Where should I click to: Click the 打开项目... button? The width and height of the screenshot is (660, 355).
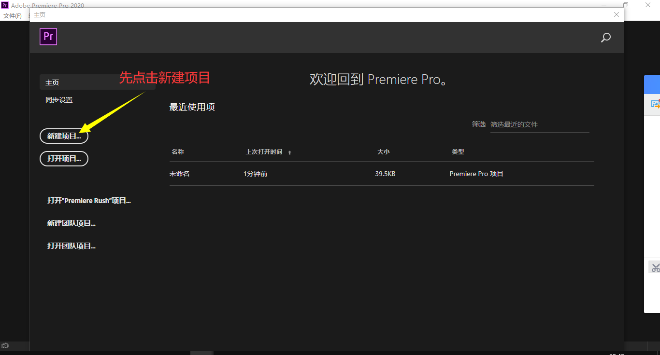click(x=64, y=158)
